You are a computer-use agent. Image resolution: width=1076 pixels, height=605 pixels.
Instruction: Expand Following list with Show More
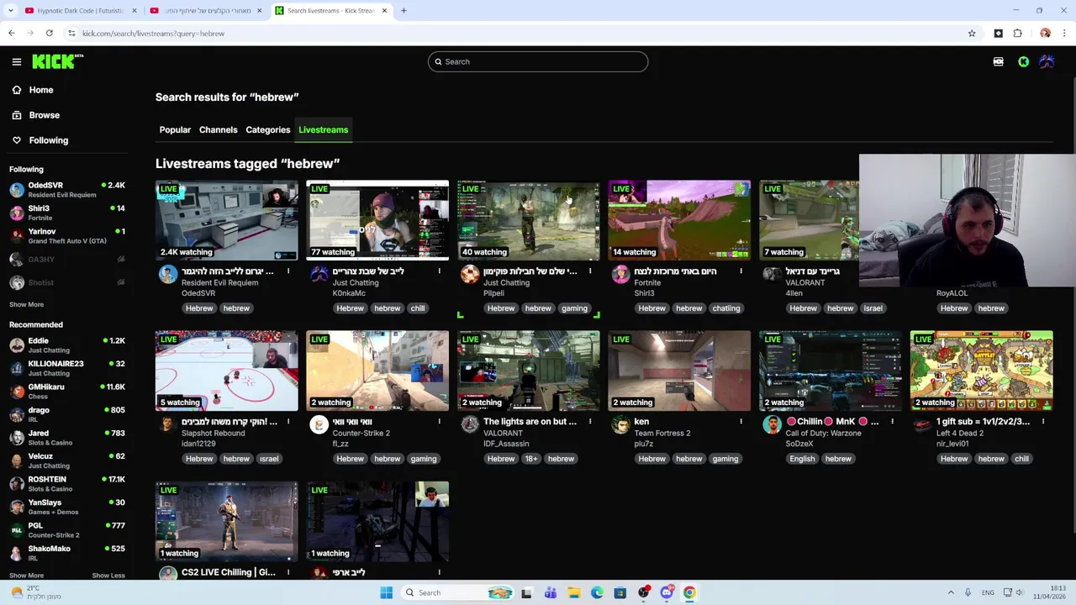tap(26, 304)
